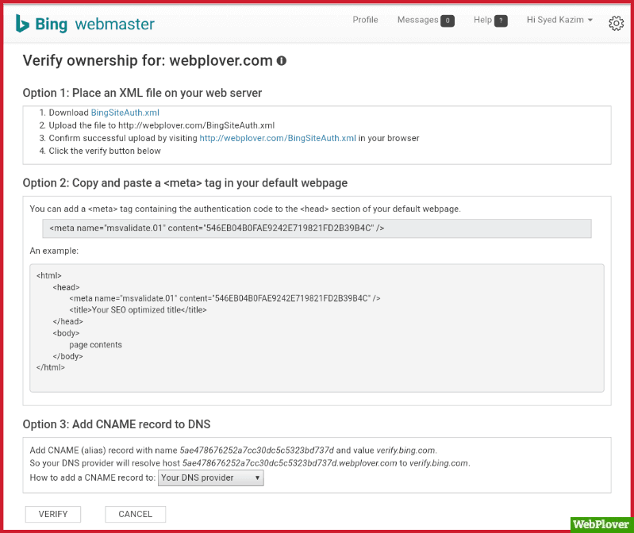Open the settings gear icon
The height and width of the screenshot is (533, 634).
click(x=617, y=24)
